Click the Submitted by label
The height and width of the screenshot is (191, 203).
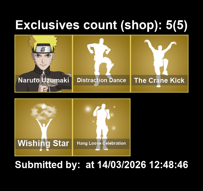click(x=48, y=165)
